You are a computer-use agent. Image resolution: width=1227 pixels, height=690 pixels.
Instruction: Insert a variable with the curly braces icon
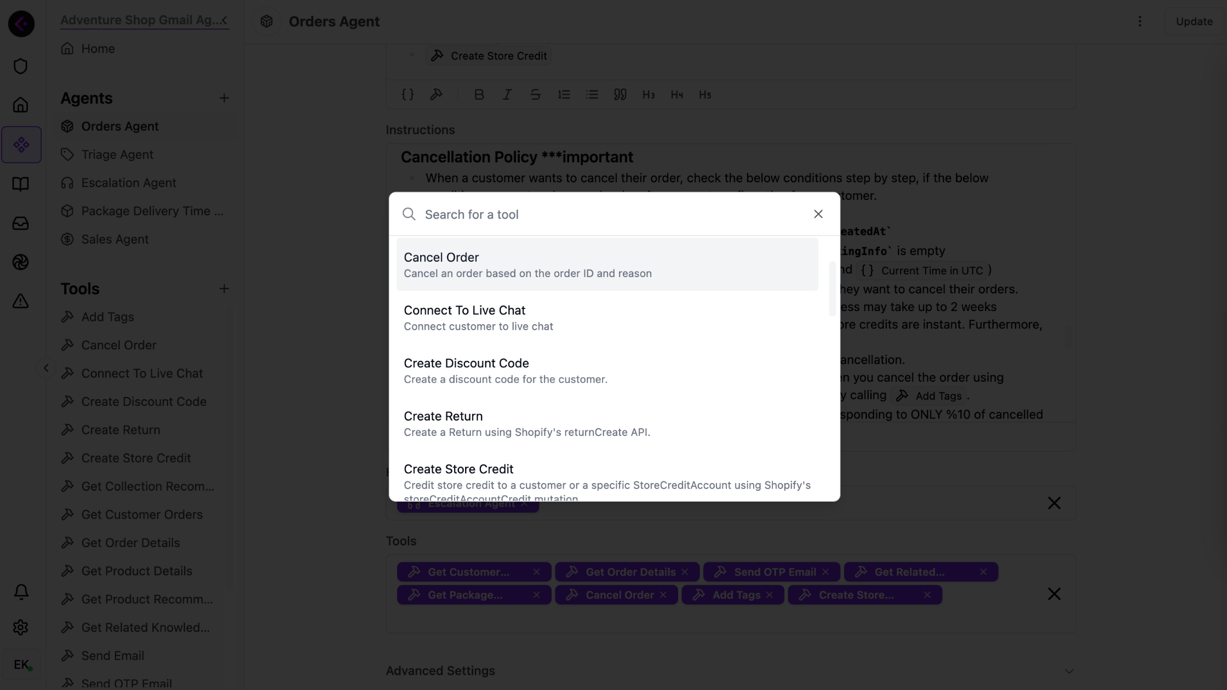tap(408, 95)
